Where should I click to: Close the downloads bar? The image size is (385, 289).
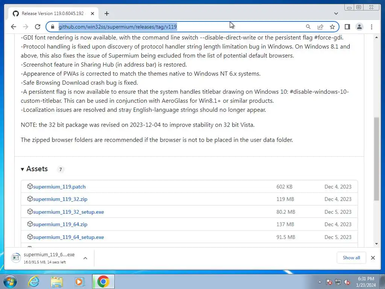[x=373, y=257]
